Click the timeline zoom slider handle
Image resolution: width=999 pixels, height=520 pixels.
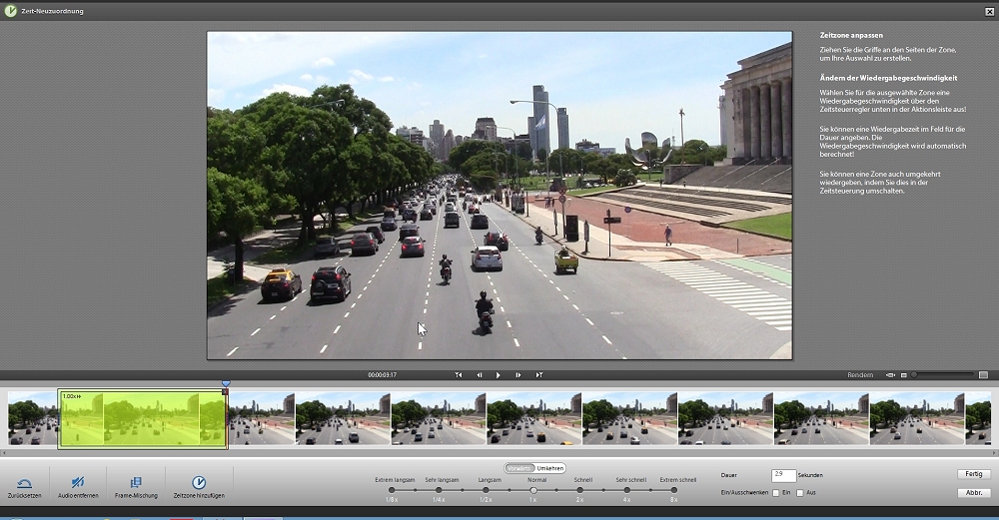tap(914, 375)
